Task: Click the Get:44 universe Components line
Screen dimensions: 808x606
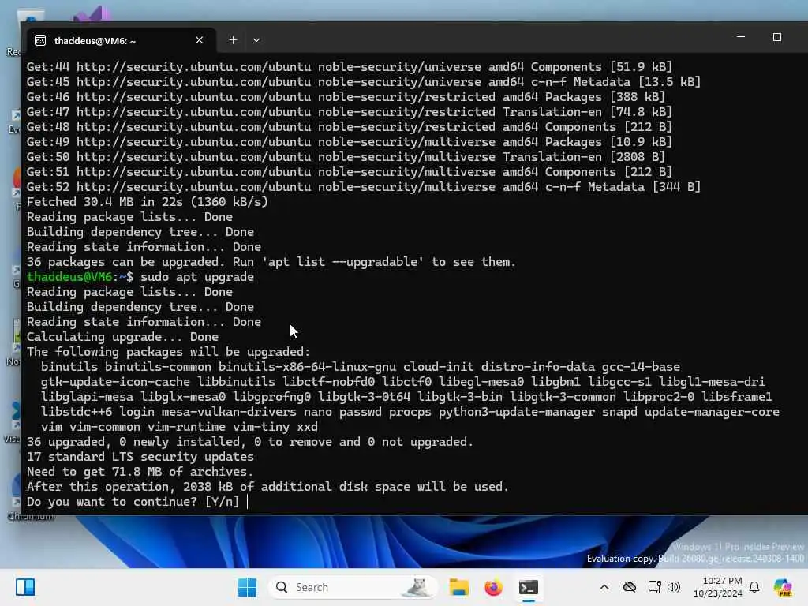Action: click(x=350, y=67)
